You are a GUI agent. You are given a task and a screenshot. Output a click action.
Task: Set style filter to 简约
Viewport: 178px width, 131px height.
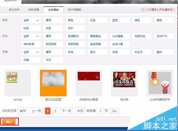click(x=98, y=52)
